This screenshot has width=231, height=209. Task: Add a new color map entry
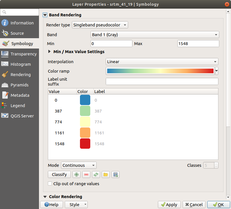coord(76,174)
